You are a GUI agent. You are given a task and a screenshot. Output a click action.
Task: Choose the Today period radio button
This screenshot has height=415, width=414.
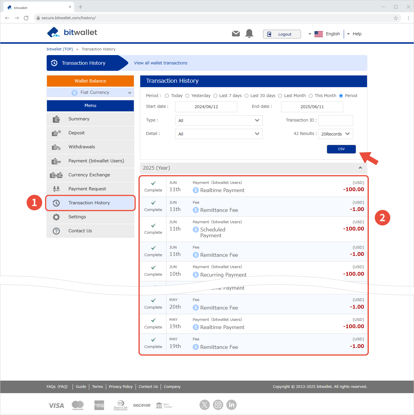coord(167,96)
